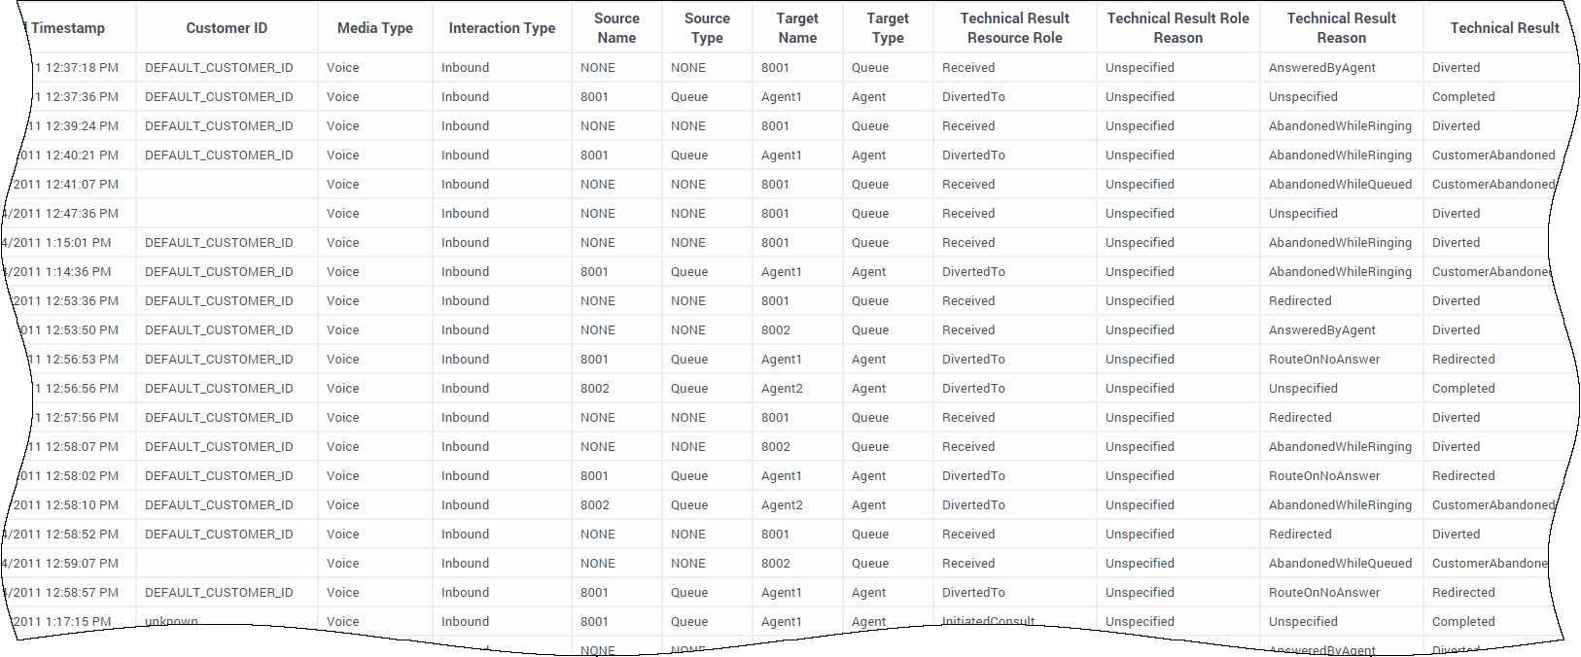Select the Target Name column header
1581x657 pixels.
pyautogui.click(x=797, y=28)
